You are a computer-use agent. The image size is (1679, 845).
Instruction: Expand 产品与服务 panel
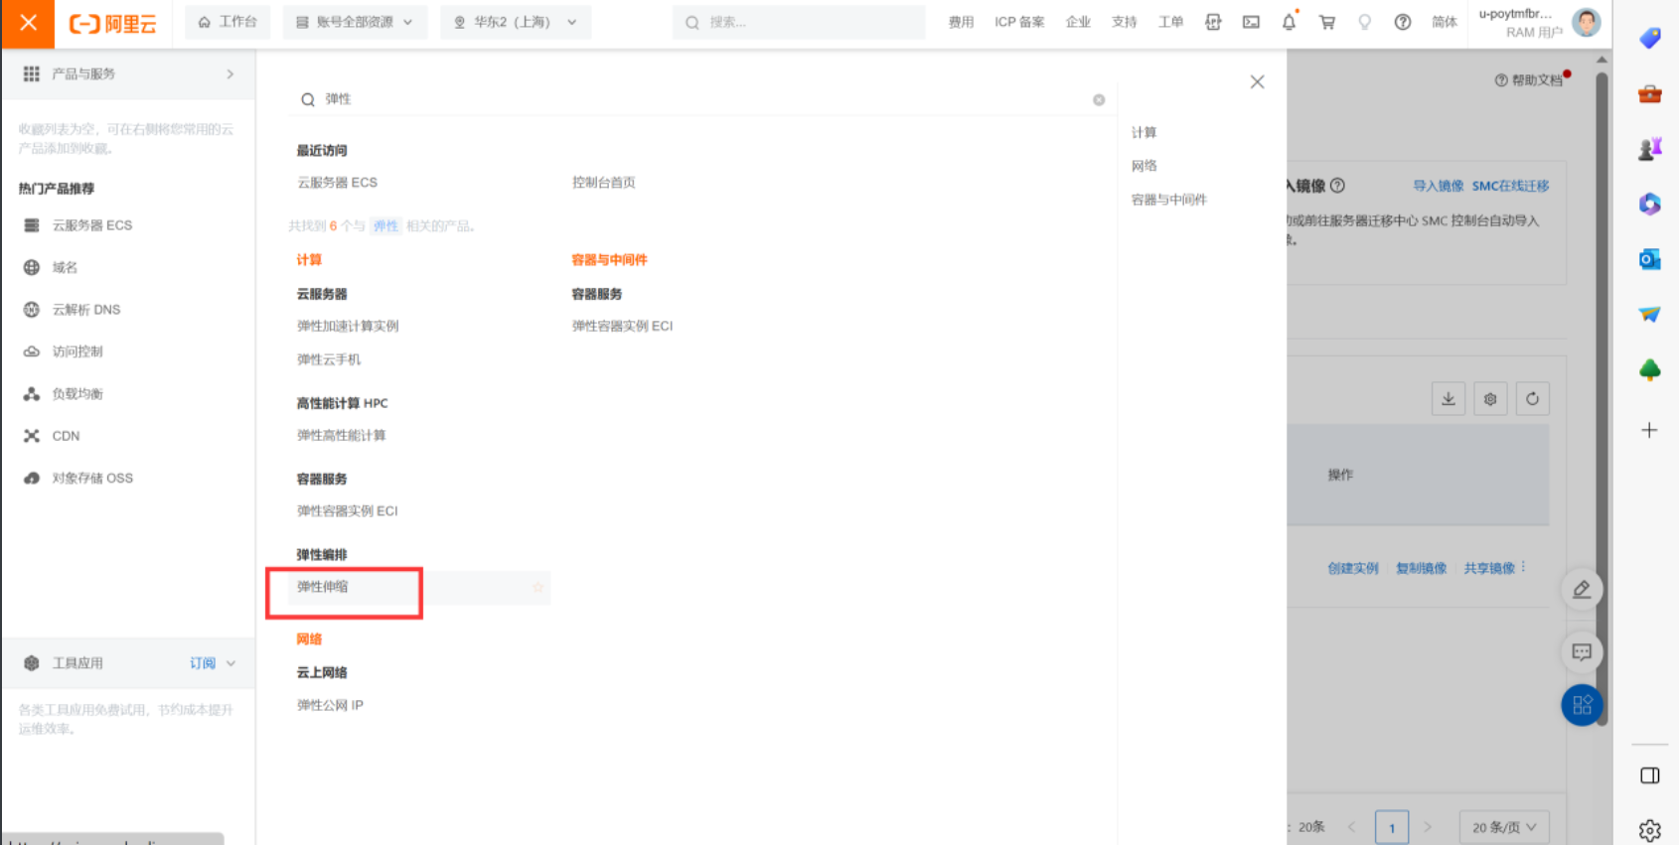click(128, 74)
